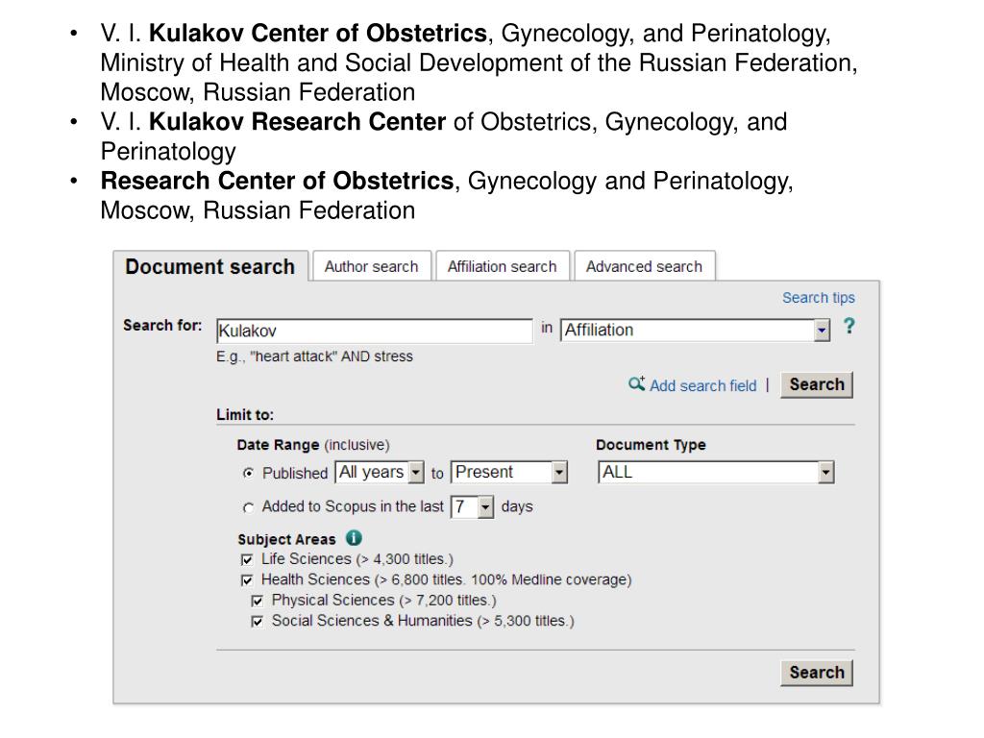Toggle the Physical Sciences checkbox
This screenshot has width=984, height=738.
tap(258, 601)
